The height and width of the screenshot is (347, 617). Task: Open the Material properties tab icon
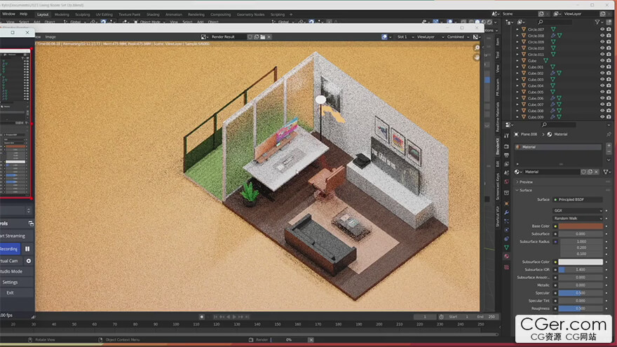[x=506, y=257]
